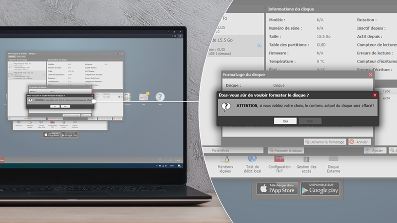
Task: Click the '15.5 Go' Taille value, enlarged view
Action: [324, 36]
